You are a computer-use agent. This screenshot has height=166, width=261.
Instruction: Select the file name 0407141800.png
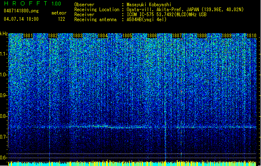tap(21, 11)
